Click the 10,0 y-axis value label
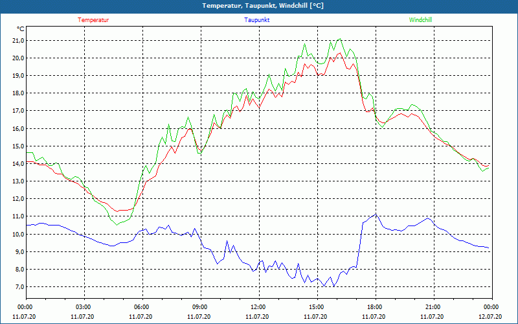This screenshot has height=324, width=518. pyautogui.click(x=17, y=234)
